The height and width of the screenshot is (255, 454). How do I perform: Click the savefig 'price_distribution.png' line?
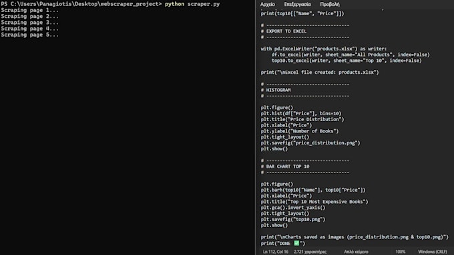310,143
